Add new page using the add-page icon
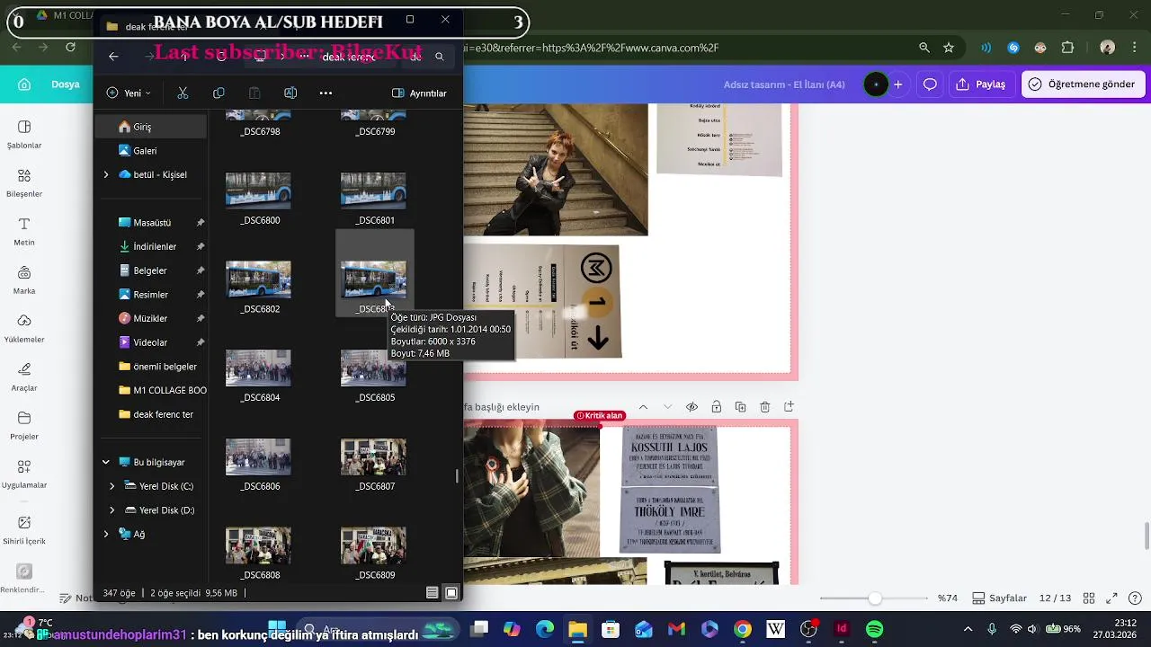This screenshot has width=1151, height=647. [789, 407]
